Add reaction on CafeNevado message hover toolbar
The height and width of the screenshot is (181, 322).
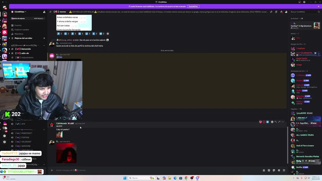pyautogui.click(x=272, y=122)
